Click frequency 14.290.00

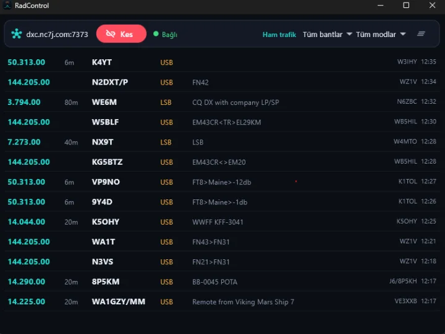[27, 282]
